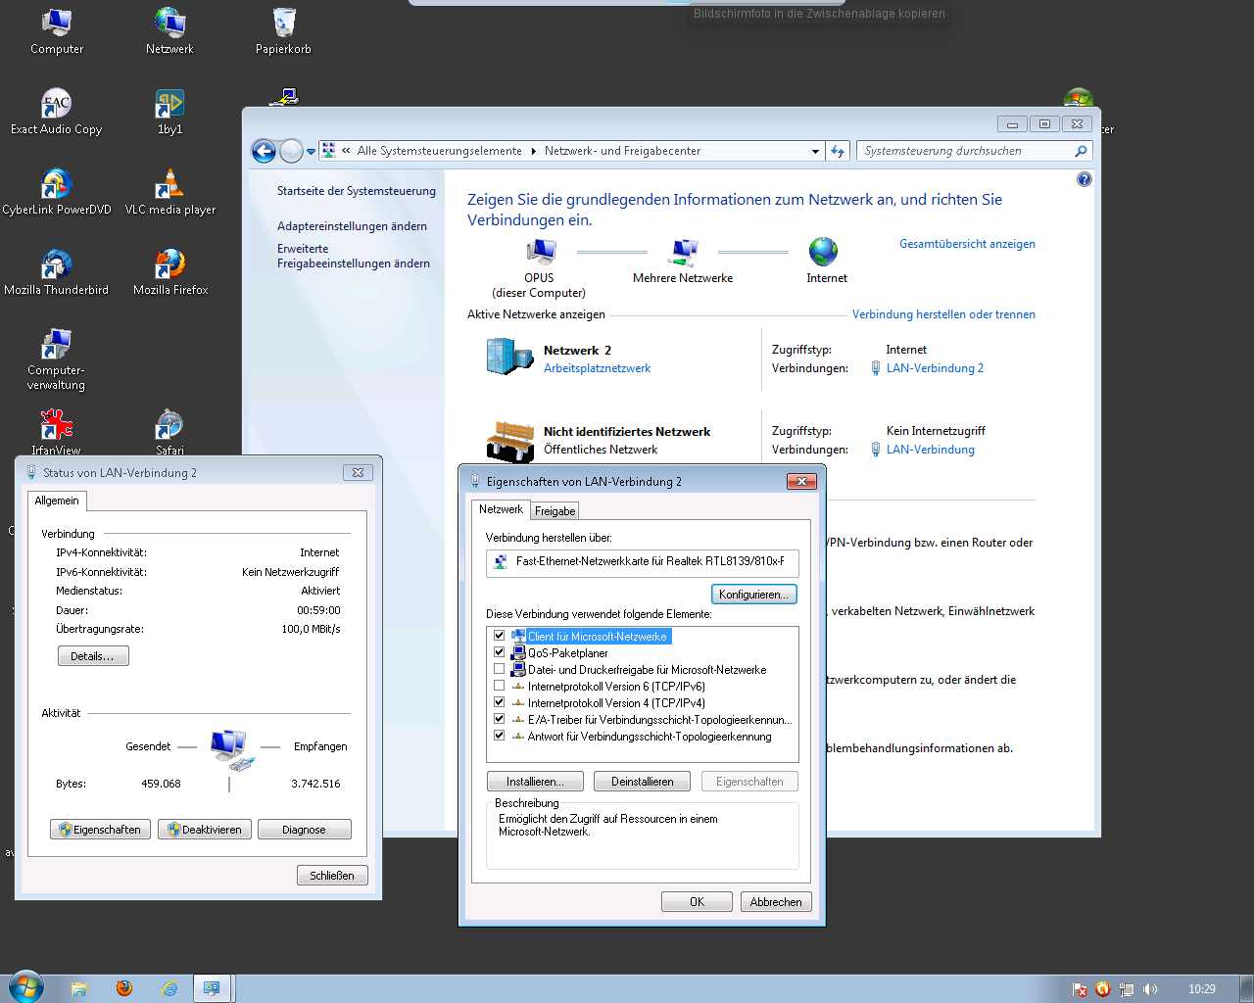This screenshot has width=1254, height=1003.
Task: Launch Exact Audio Copy shortcut
Action: point(56,111)
